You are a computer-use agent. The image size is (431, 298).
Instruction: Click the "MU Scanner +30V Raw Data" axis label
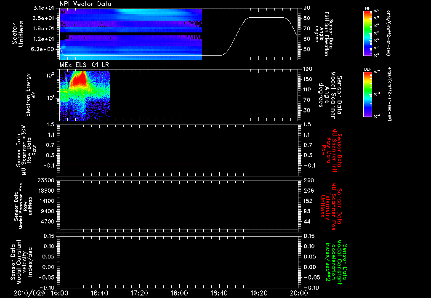pyautogui.click(x=26, y=150)
